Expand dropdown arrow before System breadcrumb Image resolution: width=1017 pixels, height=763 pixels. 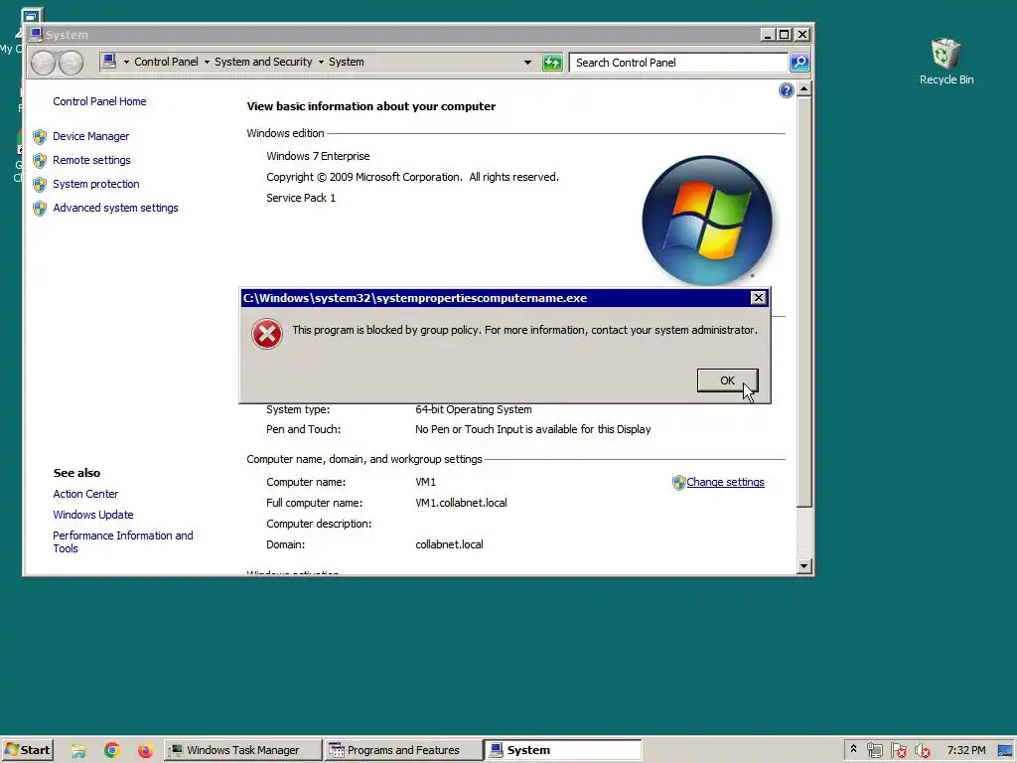(x=321, y=63)
